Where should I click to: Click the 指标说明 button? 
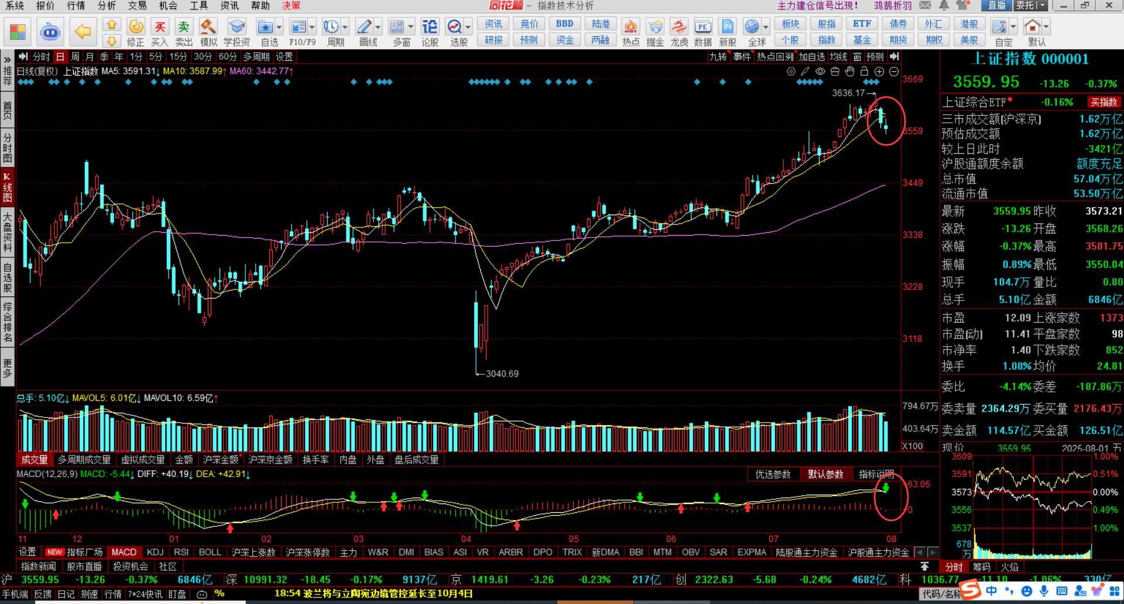pyautogui.click(x=876, y=474)
